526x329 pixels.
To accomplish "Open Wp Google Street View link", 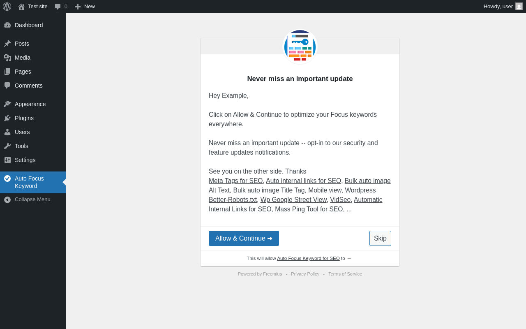I will pos(293,199).
